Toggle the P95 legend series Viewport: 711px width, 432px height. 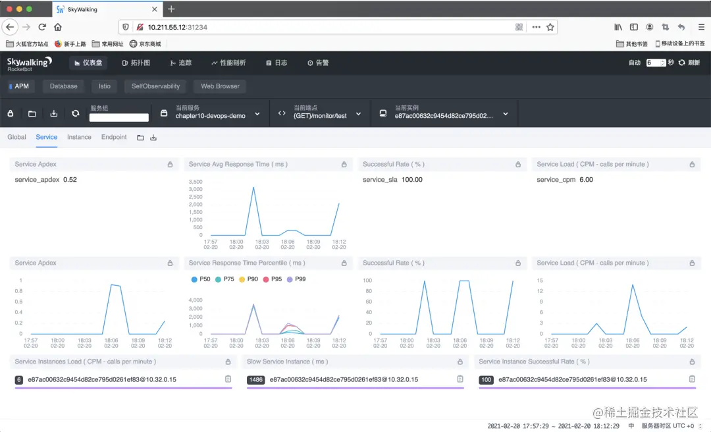tap(272, 279)
